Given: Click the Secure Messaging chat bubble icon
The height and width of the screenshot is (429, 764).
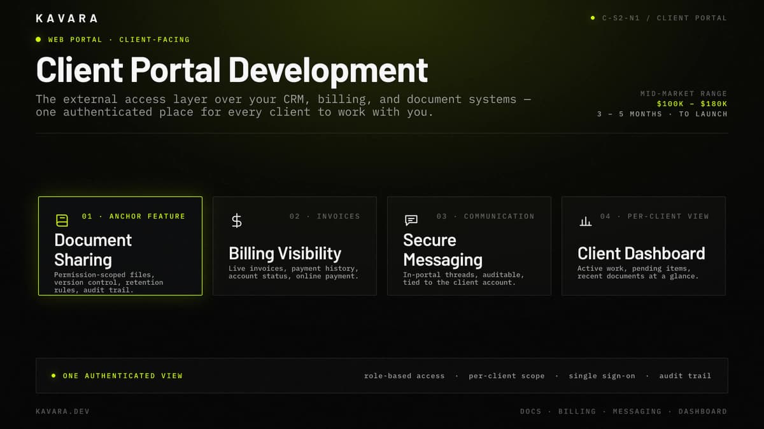Looking at the screenshot, I should click(x=411, y=221).
